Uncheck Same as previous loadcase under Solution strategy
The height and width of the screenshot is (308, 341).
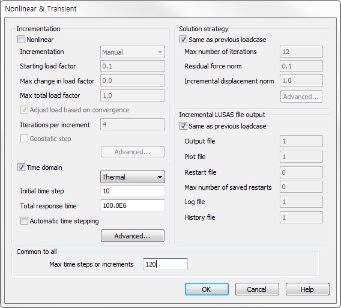tap(183, 40)
